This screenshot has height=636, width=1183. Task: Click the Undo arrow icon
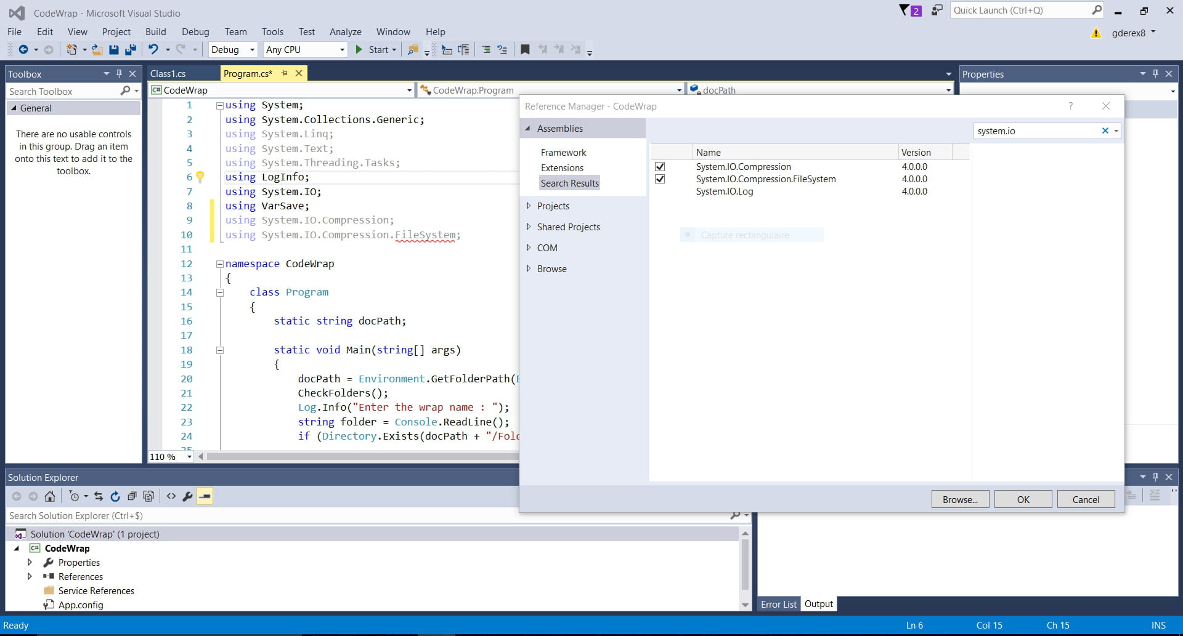click(153, 50)
